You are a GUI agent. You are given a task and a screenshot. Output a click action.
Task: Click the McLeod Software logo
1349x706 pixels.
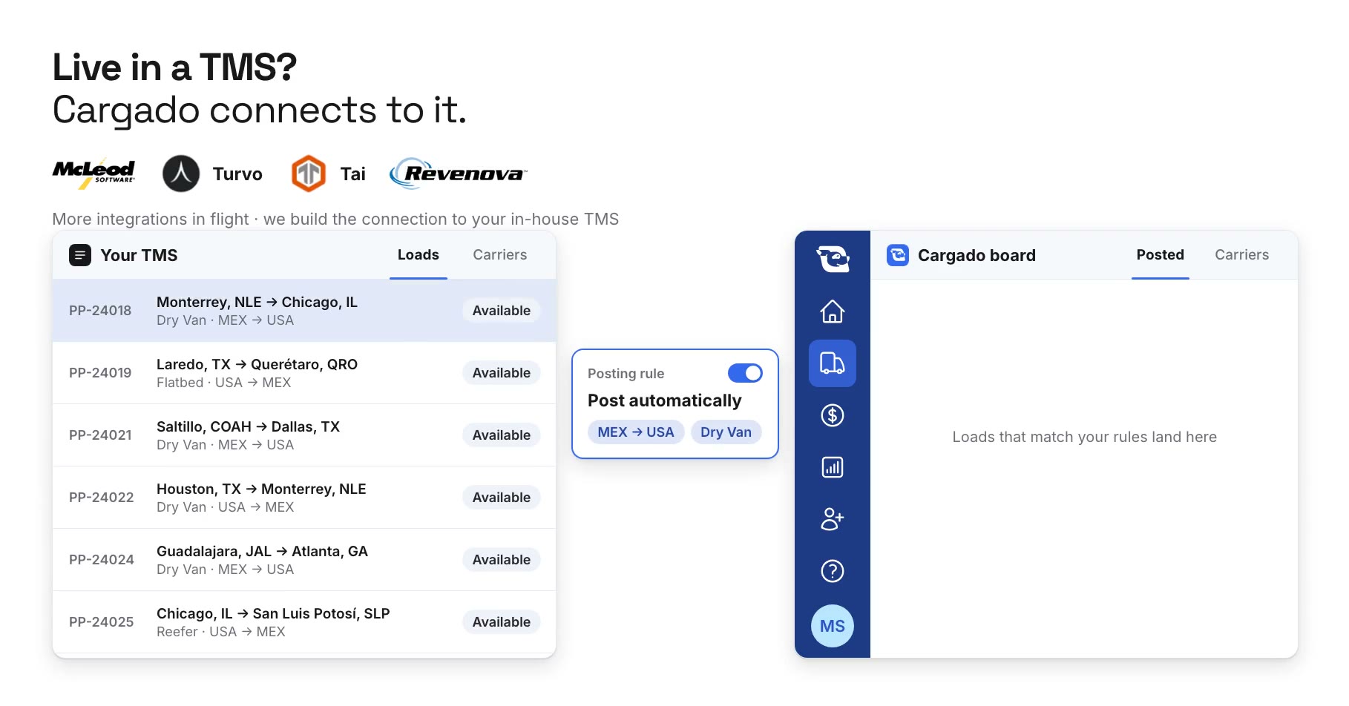94,174
